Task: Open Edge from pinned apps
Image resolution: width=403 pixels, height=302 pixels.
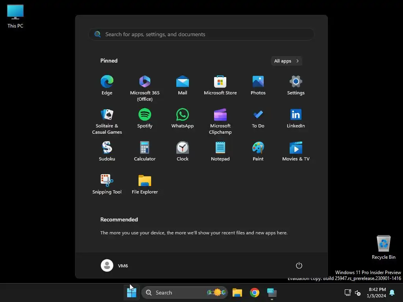Action: 107,85
